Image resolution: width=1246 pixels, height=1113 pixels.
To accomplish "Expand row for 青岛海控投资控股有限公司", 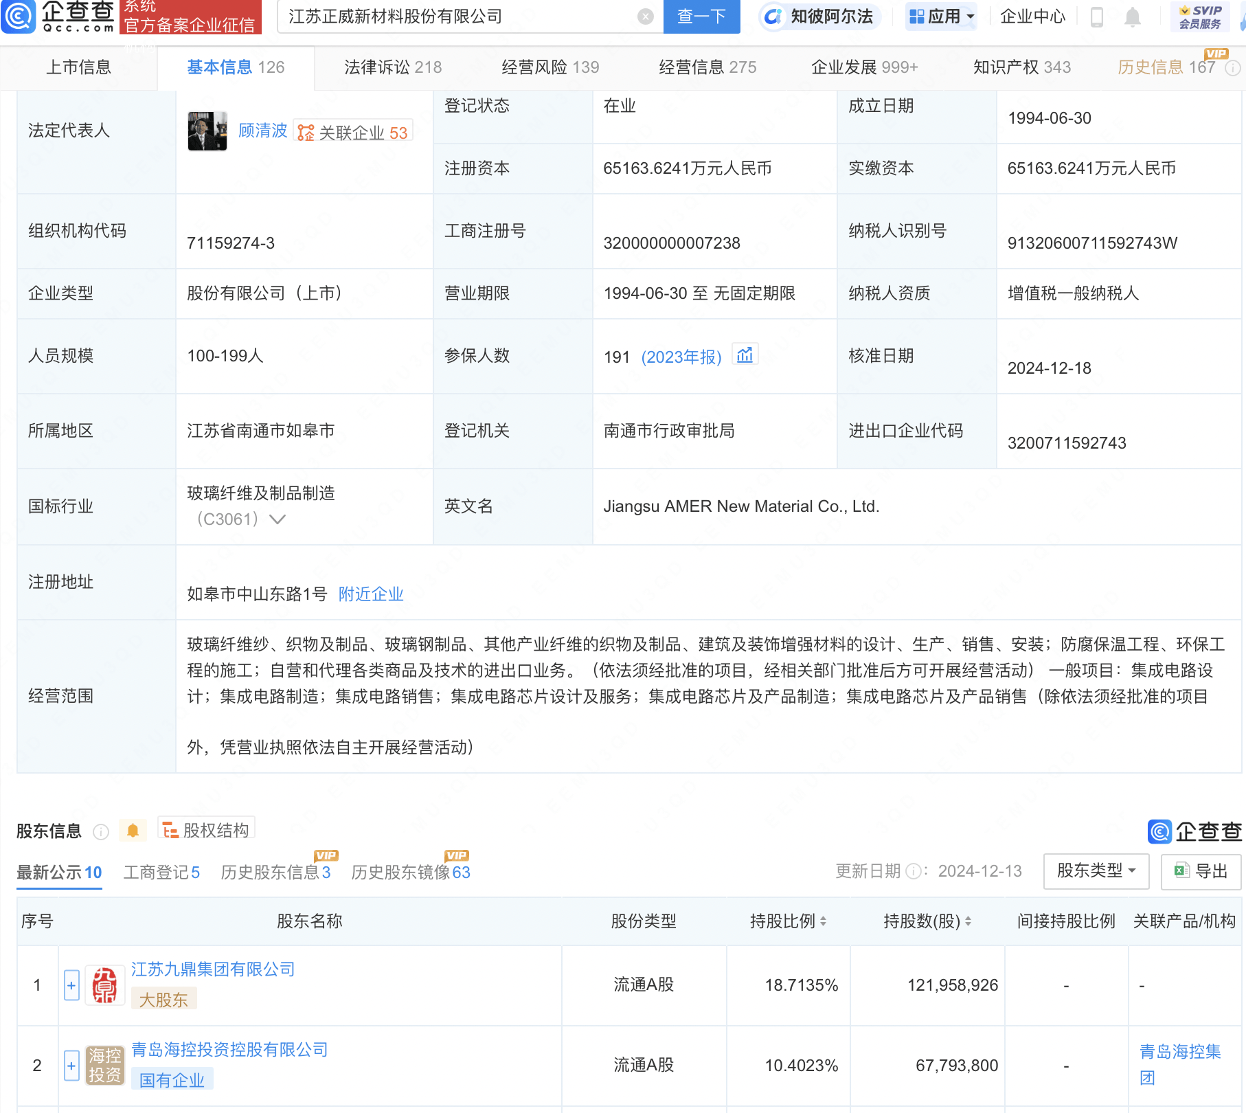I will tap(71, 1066).
